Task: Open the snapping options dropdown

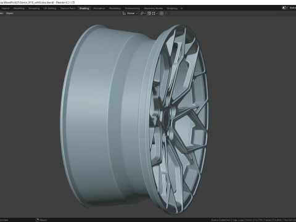Action: click(155, 14)
